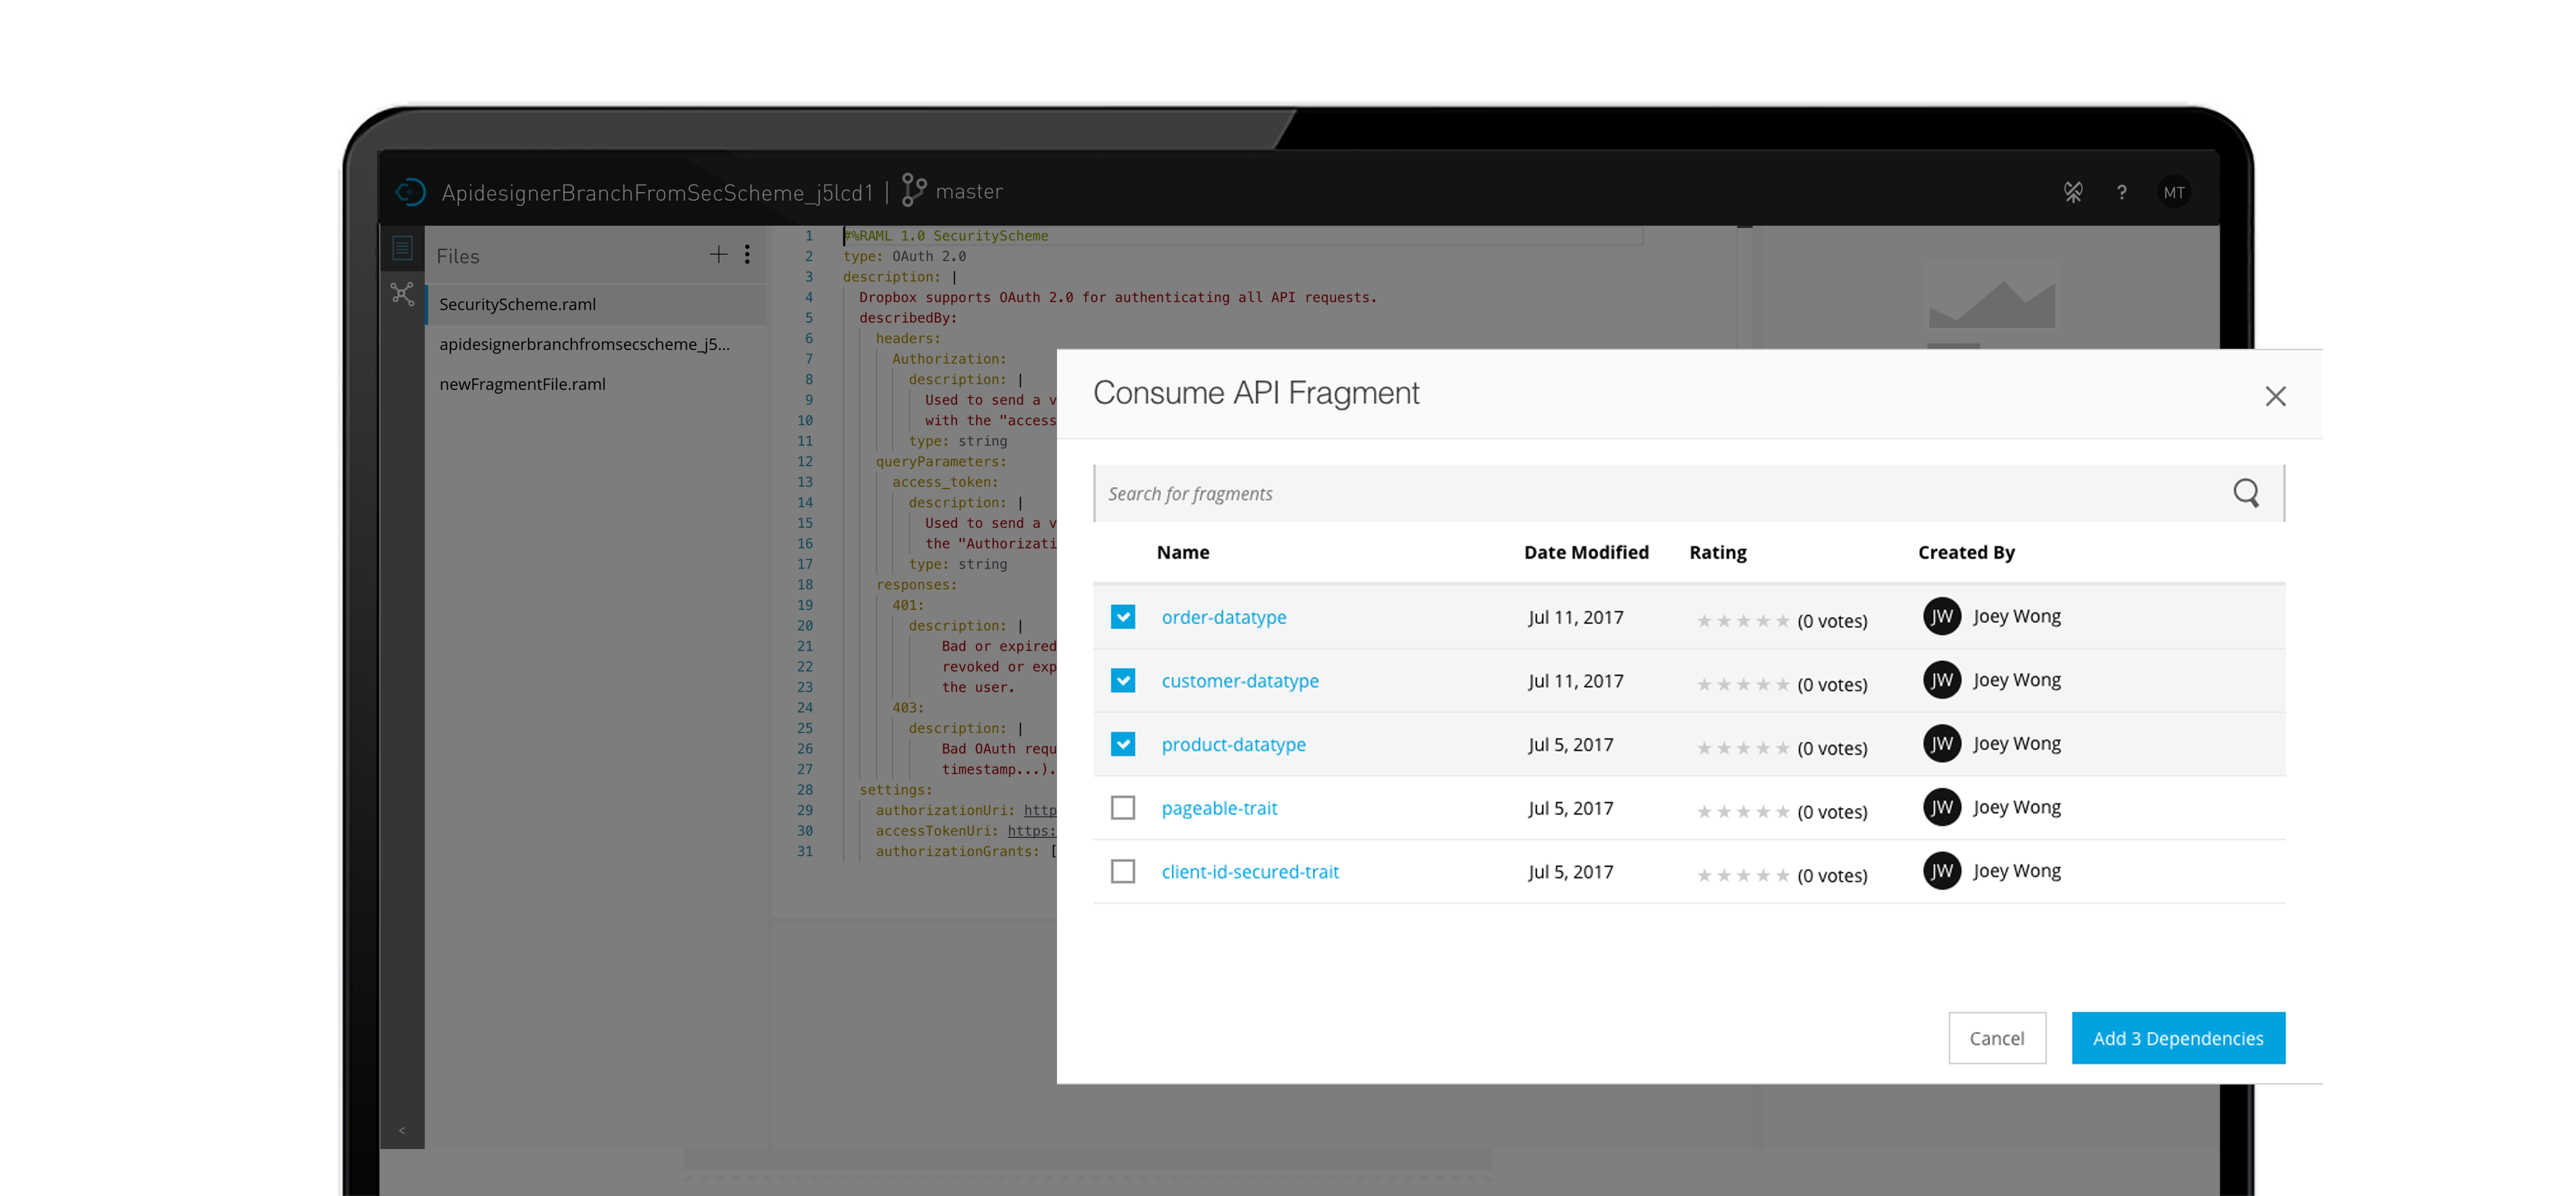Click the accessTokenUri link in editor line 30
2576x1196 pixels.
coord(1031,831)
